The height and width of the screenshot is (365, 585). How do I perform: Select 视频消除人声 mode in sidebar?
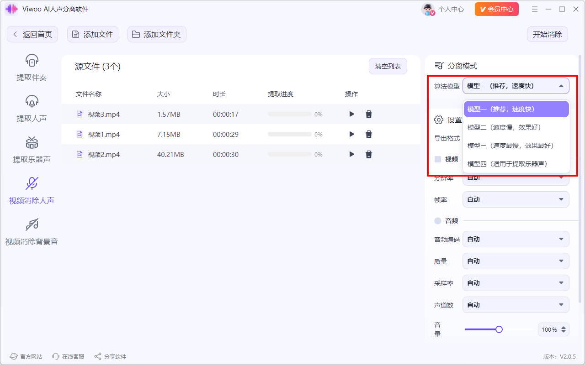click(x=32, y=191)
